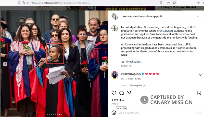Viewport: 204px width, 117px height.
Task: View the site padlock security info
Action: [x=23, y=3]
